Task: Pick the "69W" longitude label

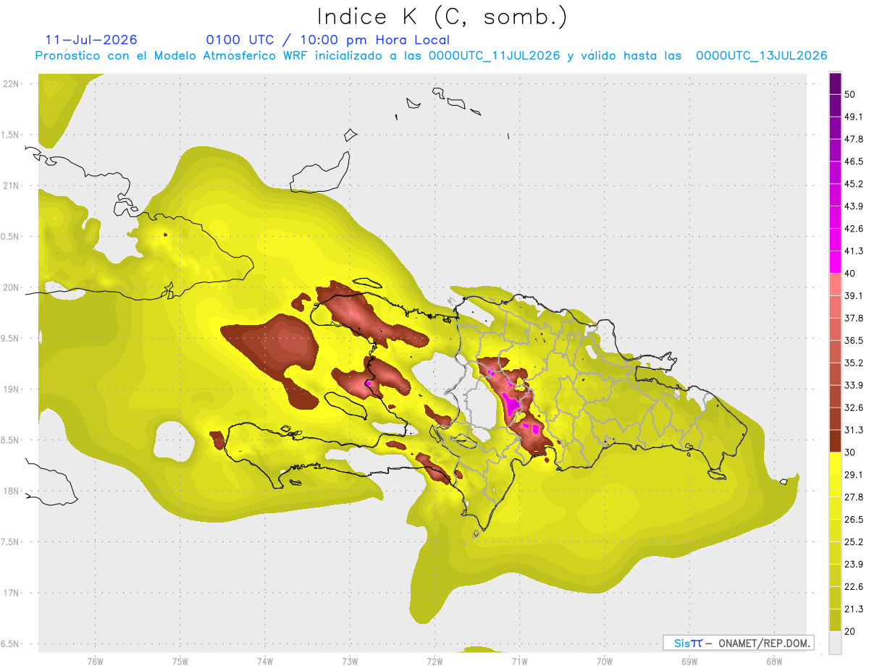Action: click(689, 661)
